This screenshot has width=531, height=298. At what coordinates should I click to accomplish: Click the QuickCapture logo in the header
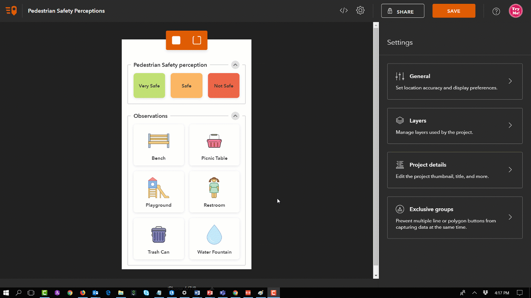click(11, 11)
